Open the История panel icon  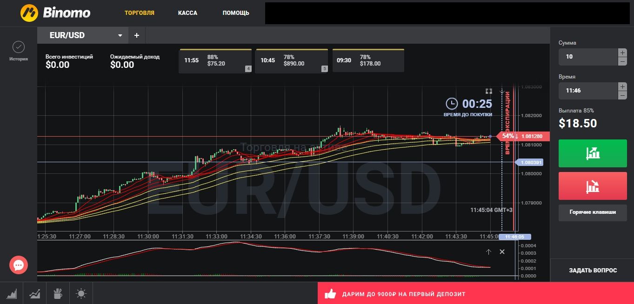pos(19,47)
